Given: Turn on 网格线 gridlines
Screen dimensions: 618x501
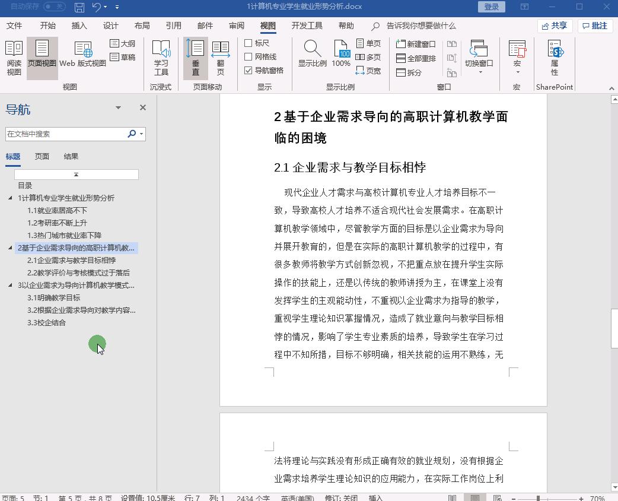Looking at the screenshot, I should click(x=249, y=55).
